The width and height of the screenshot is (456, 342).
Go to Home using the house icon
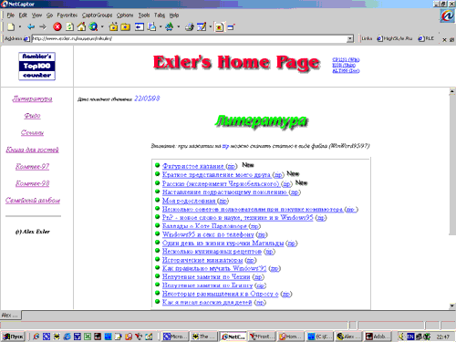pos(81,26)
